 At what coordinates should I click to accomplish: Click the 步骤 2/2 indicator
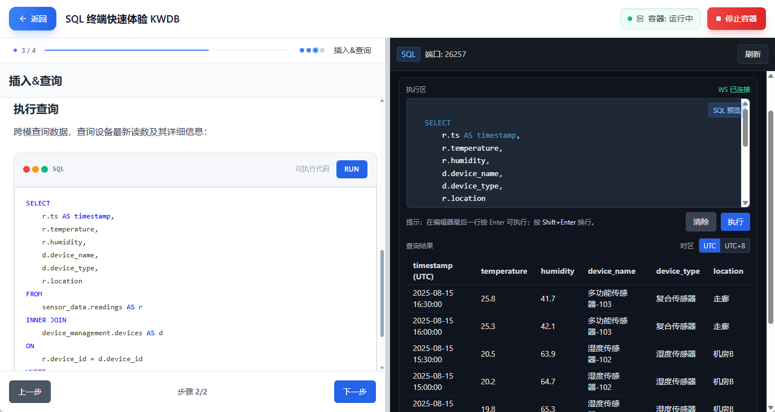tap(192, 392)
